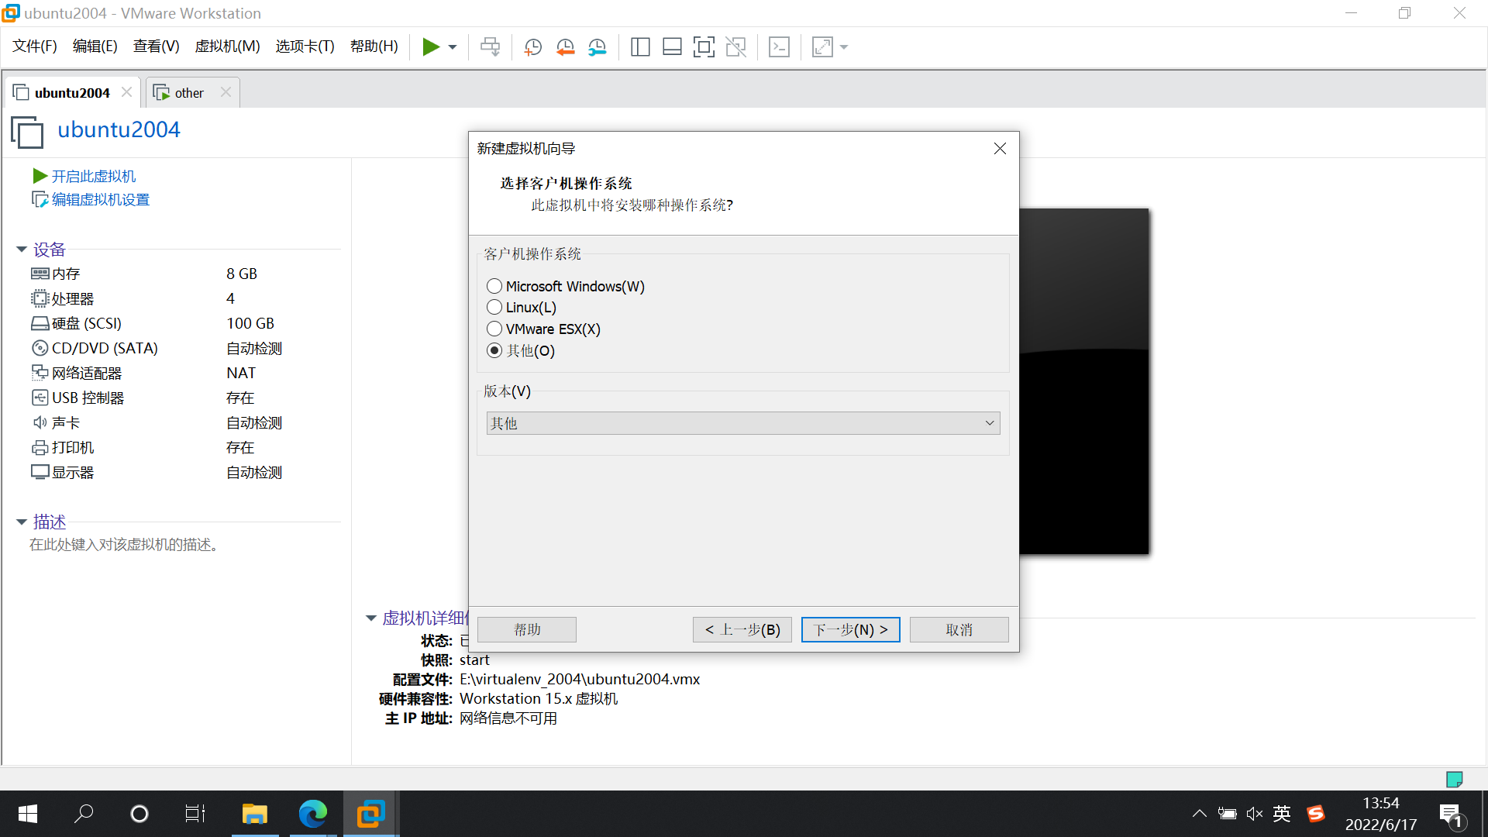
Task: Open 编辑虚拟机设置 to edit VM settings
Action: 99,199
